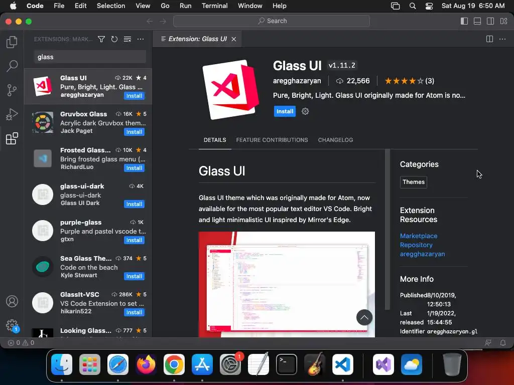Screen dimensions: 514x385
Task: Open the Accounts menu icon
Action: 12,301
